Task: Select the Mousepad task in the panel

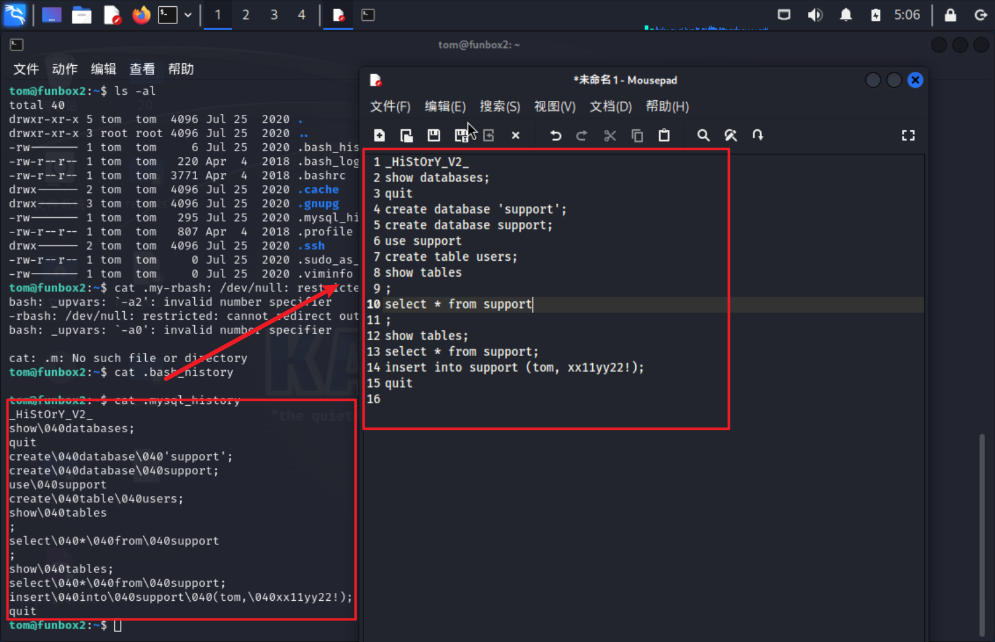Action: click(338, 15)
